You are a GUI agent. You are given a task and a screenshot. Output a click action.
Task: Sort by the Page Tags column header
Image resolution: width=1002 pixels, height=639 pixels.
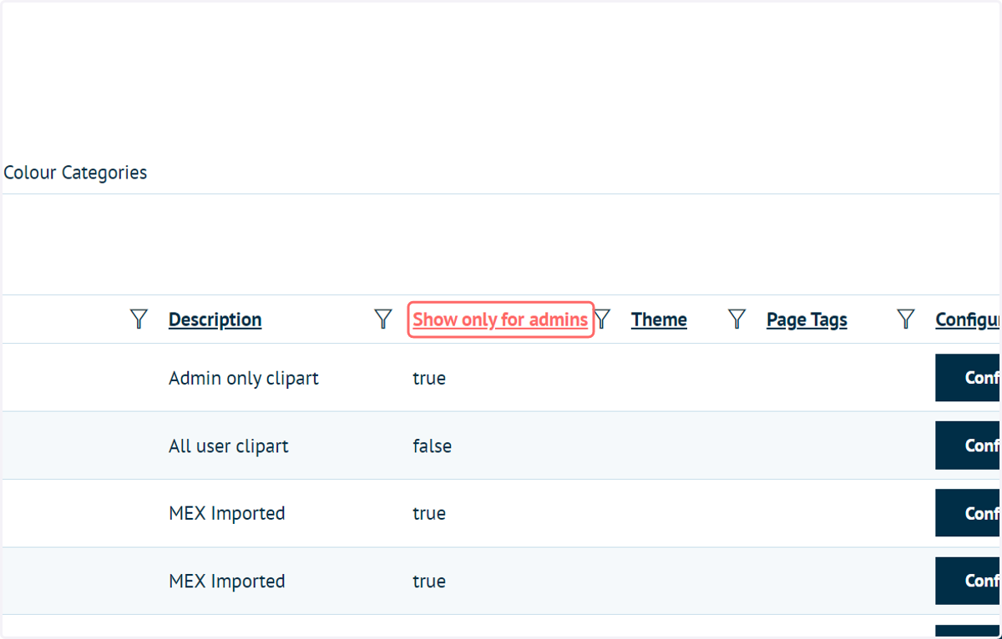[807, 319]
